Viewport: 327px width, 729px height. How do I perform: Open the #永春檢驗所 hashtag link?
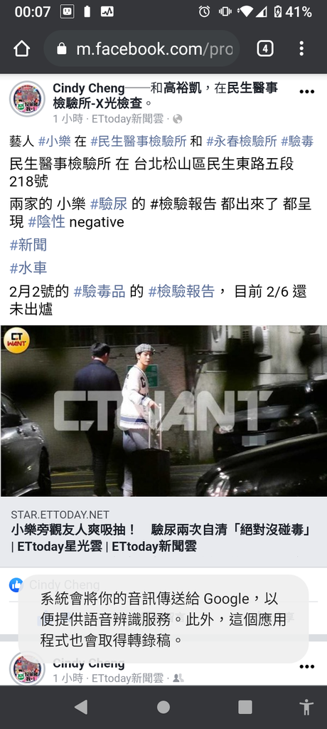[x=242, y=142]
